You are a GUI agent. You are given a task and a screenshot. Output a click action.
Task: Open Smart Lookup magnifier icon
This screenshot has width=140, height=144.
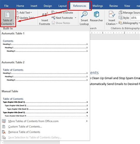(84, 14)
